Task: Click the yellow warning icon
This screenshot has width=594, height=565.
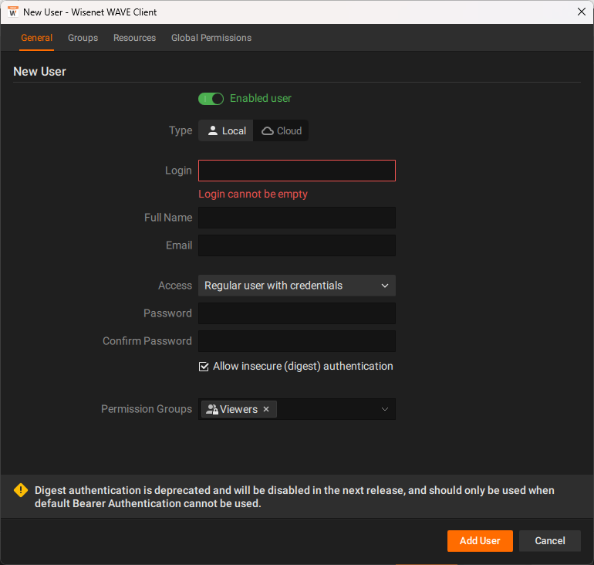Action: (21, 490)
